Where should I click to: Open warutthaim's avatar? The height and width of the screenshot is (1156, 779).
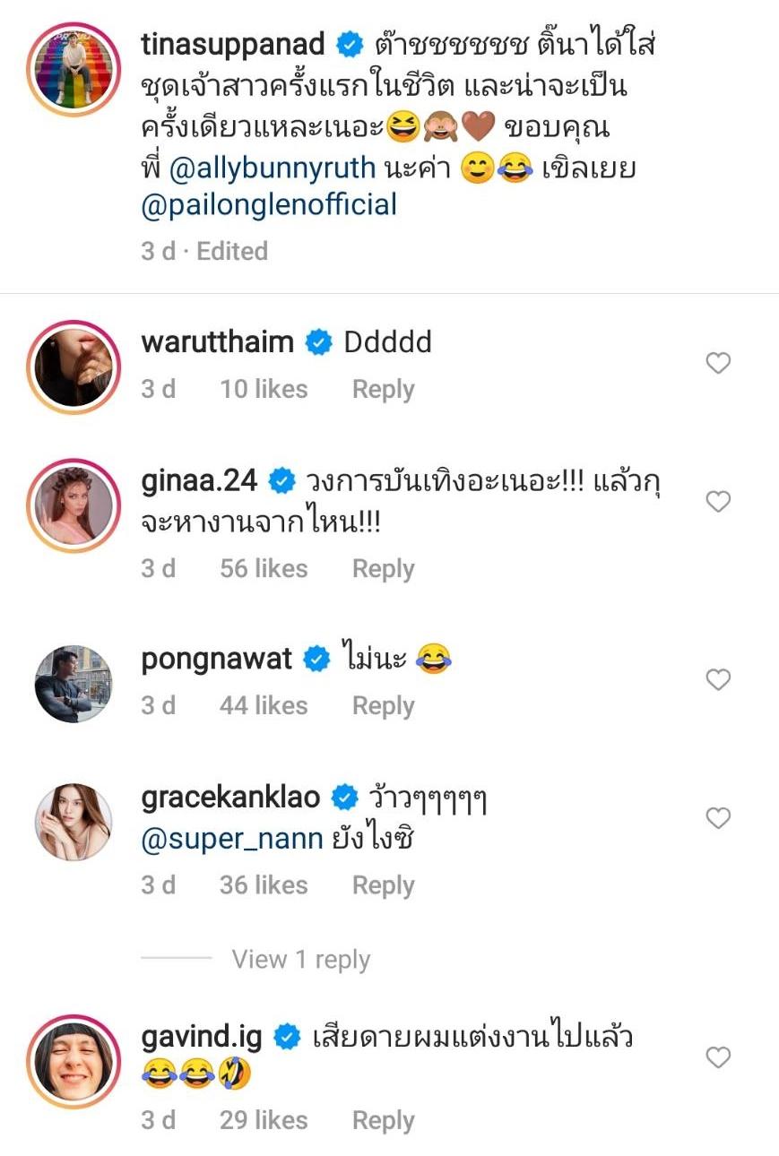(74, 365)
